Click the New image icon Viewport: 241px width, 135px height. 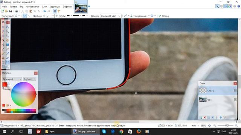point(3,11)
